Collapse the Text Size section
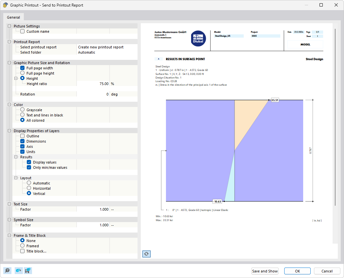Viewport: 344px width, 278px height. tap(9, 204)
